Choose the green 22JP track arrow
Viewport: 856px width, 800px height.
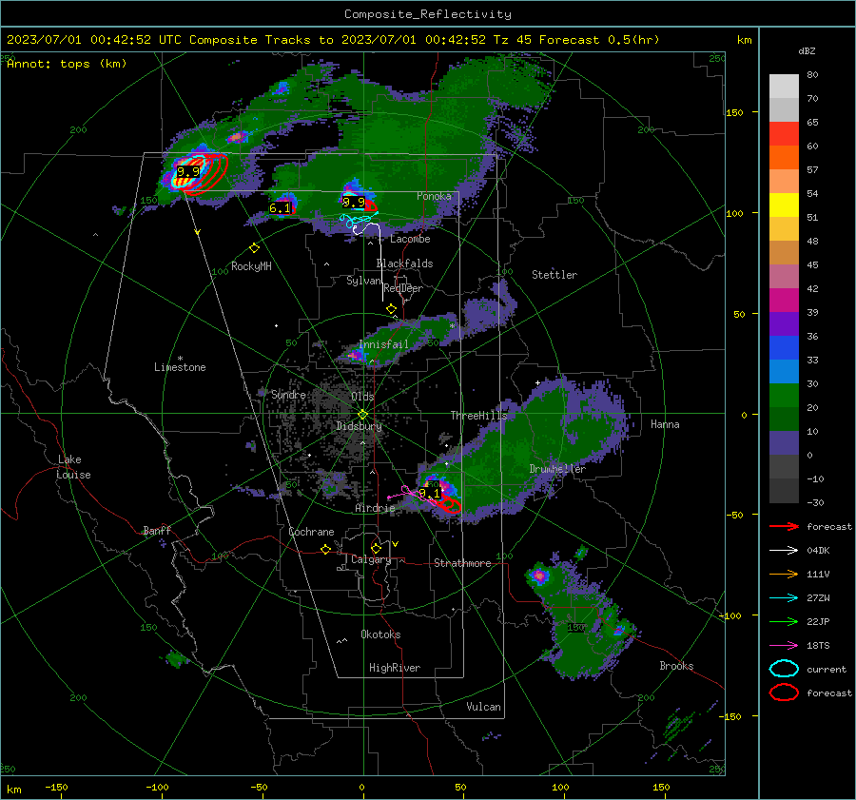pos(784,621)
